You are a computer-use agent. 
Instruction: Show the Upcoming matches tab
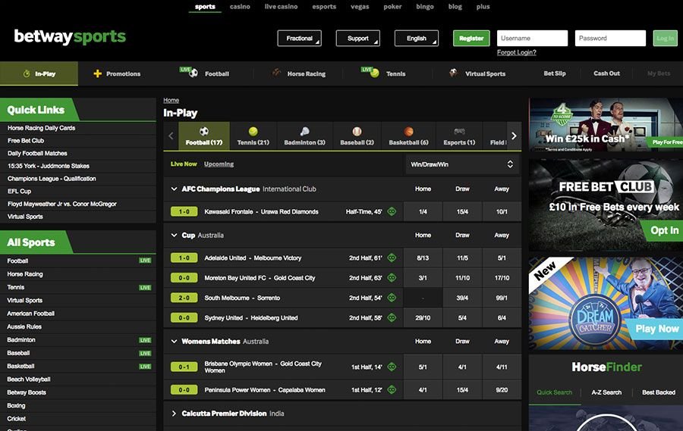[x=219, y=164]
